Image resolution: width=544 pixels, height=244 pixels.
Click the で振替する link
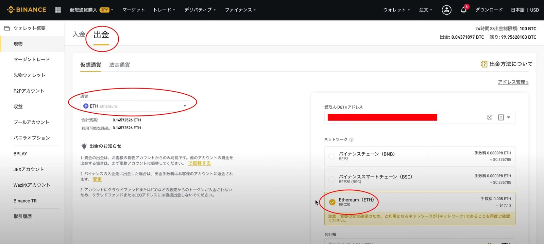[199, 163]
